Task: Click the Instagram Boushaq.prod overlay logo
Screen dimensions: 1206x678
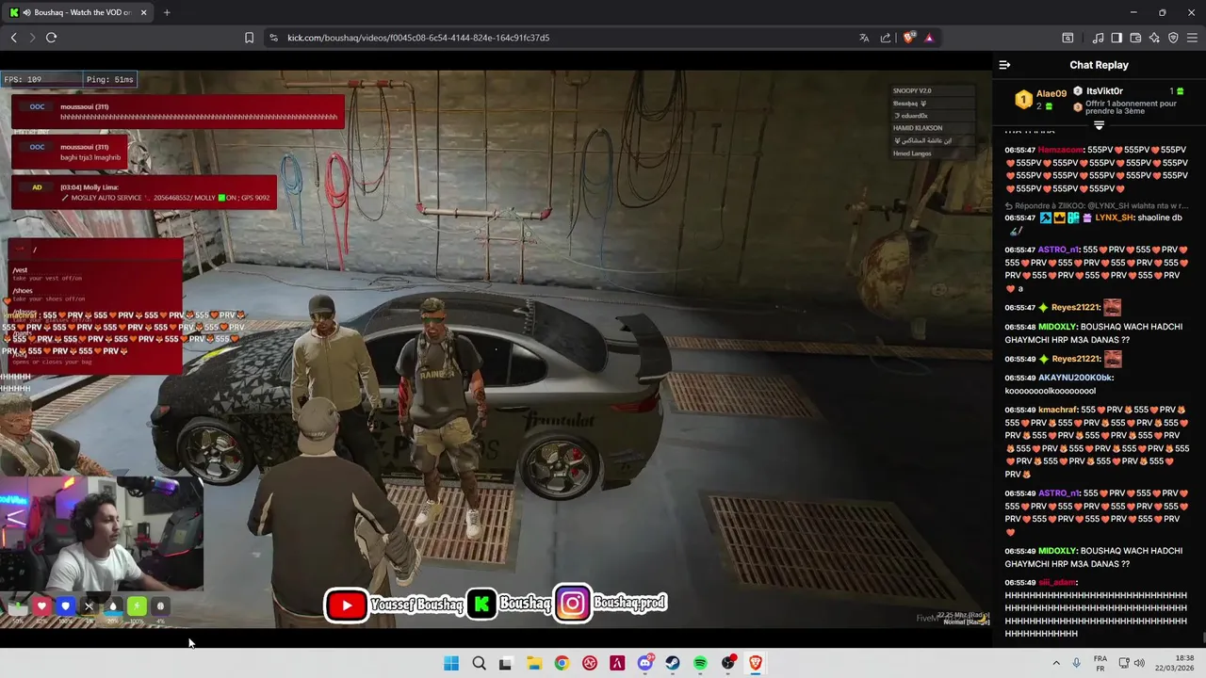Action: tap(572, 604)
